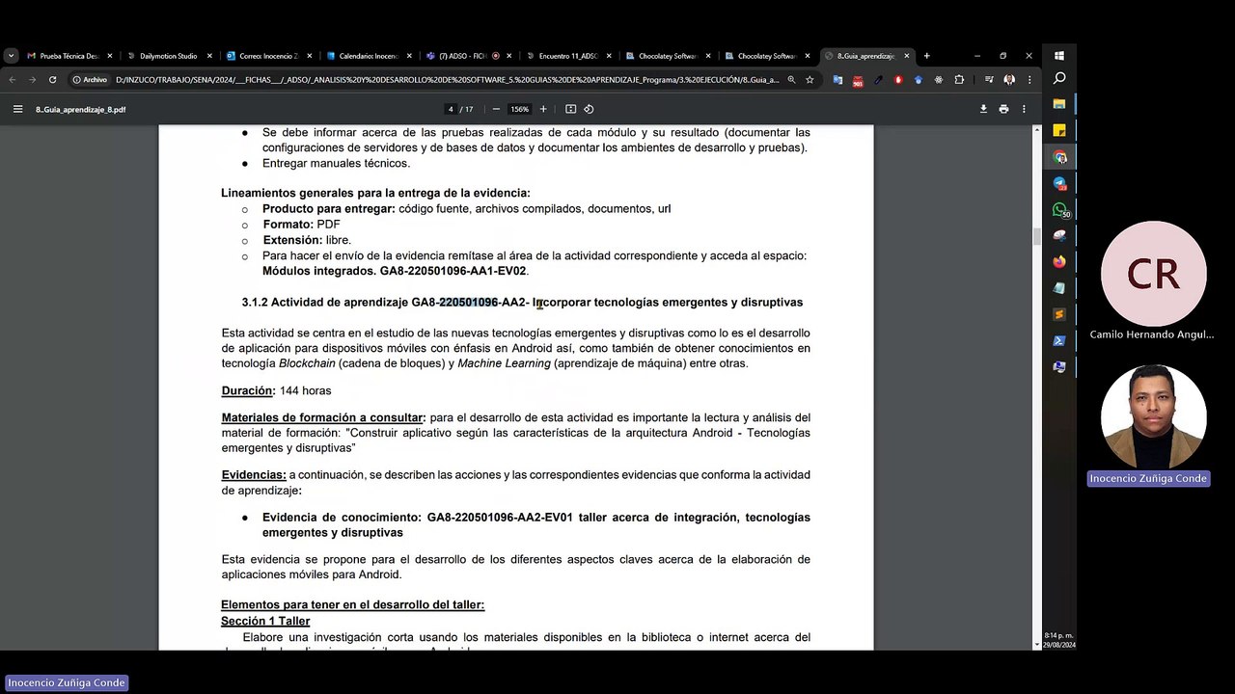This screenshot has width=1235, height=694.
Task: Click 'Lineamientos generales para la entrega' heading
Action: point(375,193)
